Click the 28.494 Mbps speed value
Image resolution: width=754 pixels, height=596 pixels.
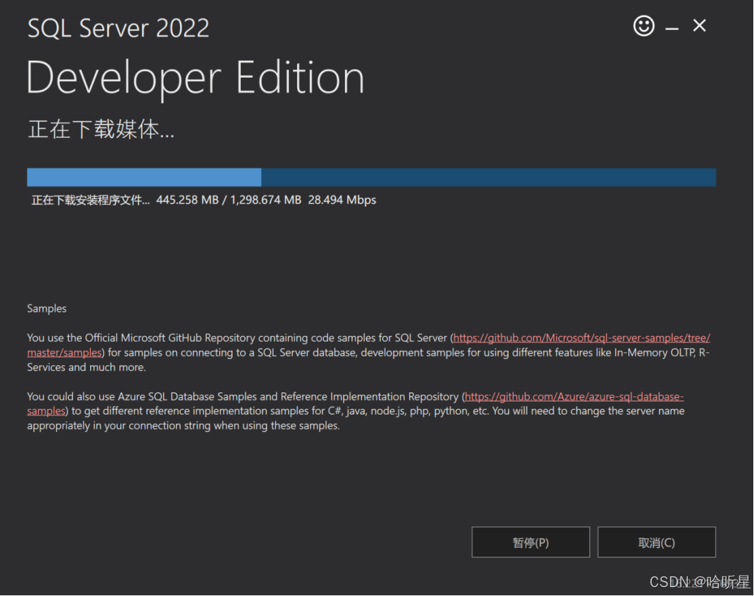(x=342, y=200)
